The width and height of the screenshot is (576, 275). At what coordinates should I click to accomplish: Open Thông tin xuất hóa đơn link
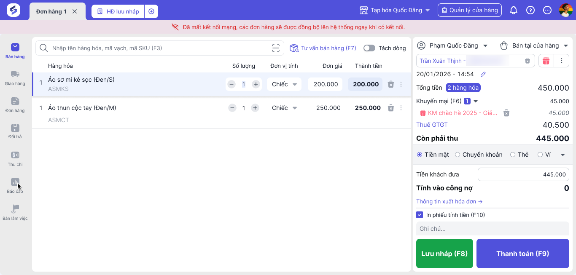pos(449,201)
